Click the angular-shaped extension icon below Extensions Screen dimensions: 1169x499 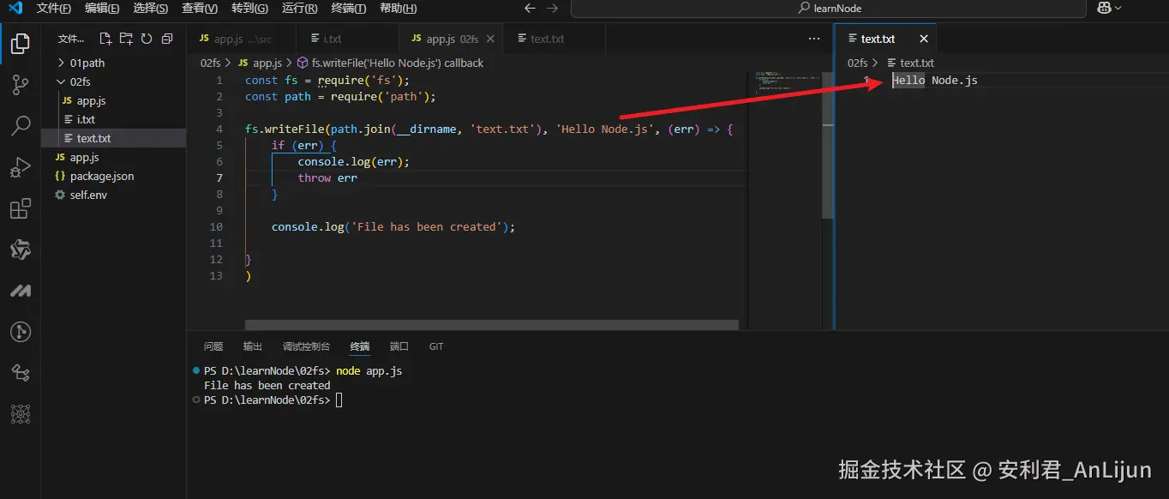(21, 249)
